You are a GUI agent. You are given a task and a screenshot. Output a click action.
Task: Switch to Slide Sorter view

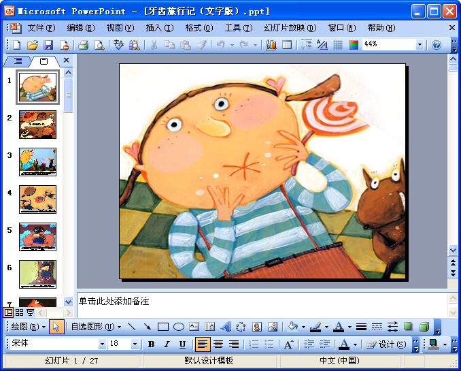(19, 312)
